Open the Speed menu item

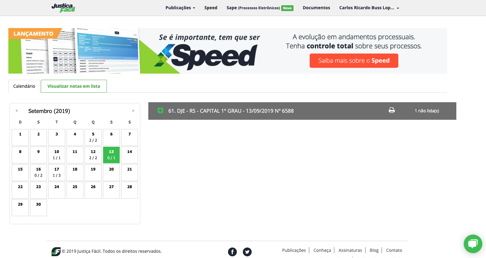tap(211, 8)
